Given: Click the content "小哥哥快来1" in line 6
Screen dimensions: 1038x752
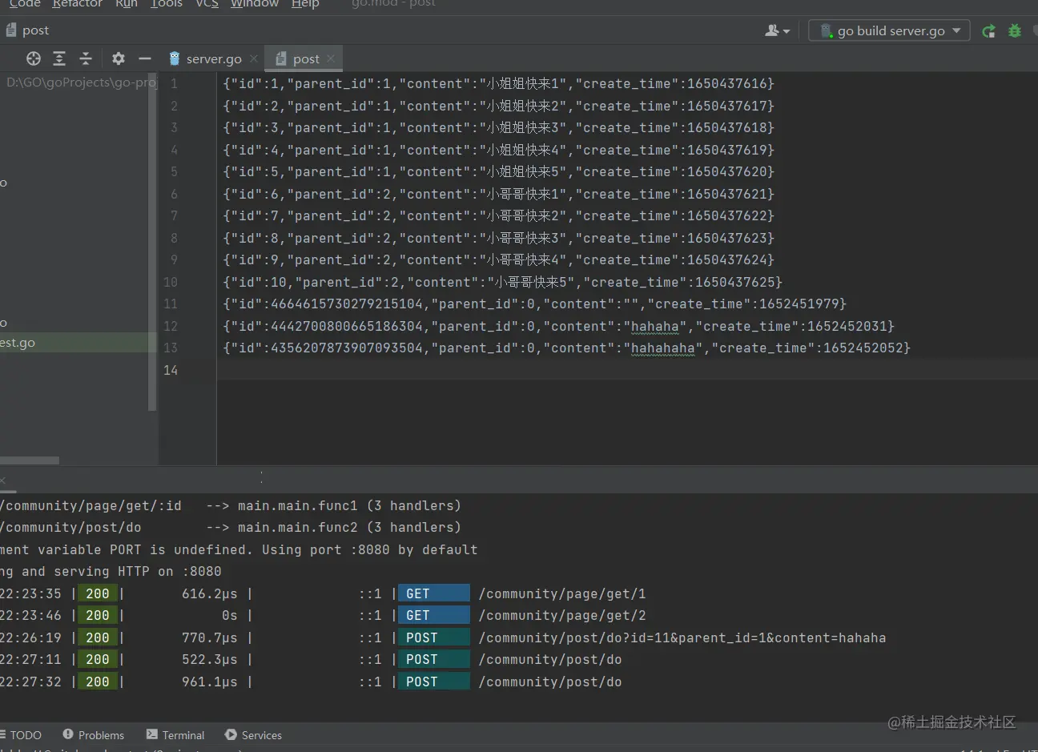Looking at the screenshot, I should [x=523, y=194].
